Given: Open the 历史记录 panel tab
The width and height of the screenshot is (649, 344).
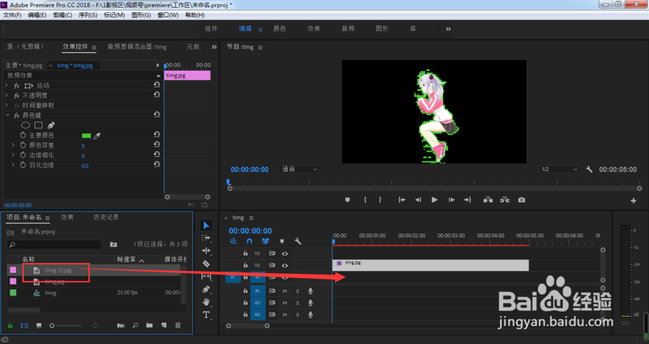Looking at the screenshot, I should tap(106, 217).
